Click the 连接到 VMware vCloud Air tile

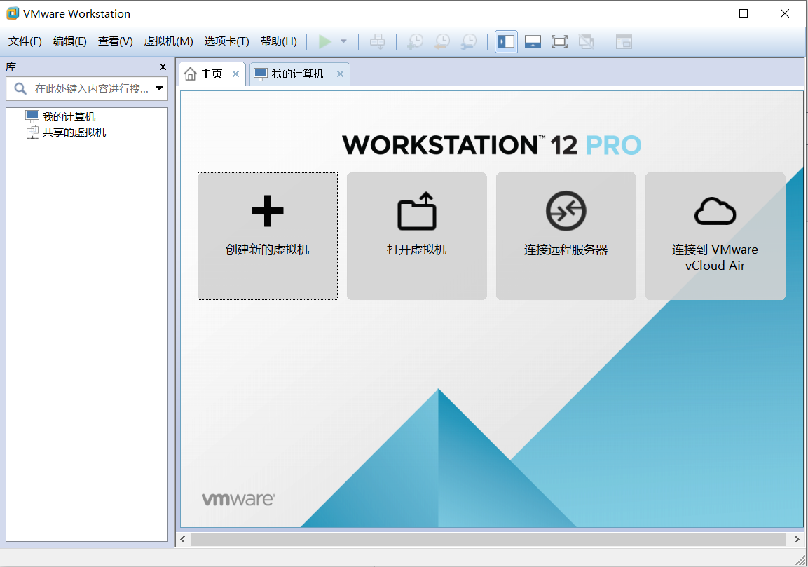pyautogui.click(x=715, y=236)
